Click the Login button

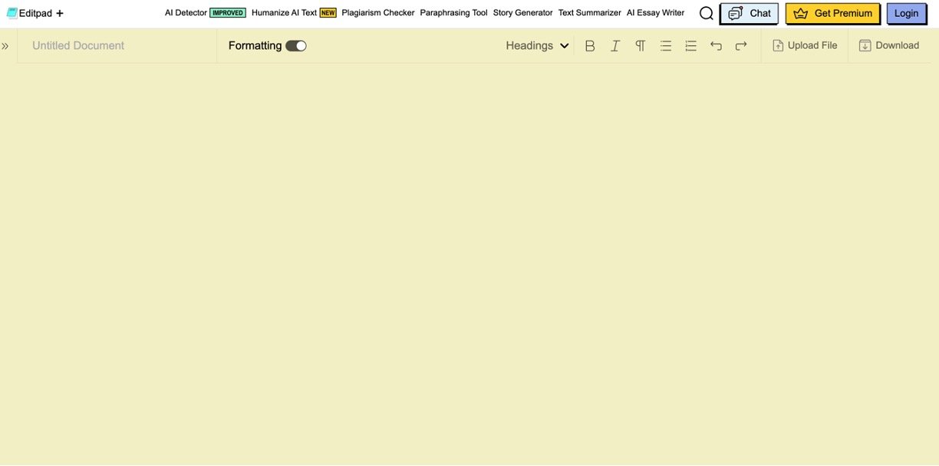tap(906, 13)
